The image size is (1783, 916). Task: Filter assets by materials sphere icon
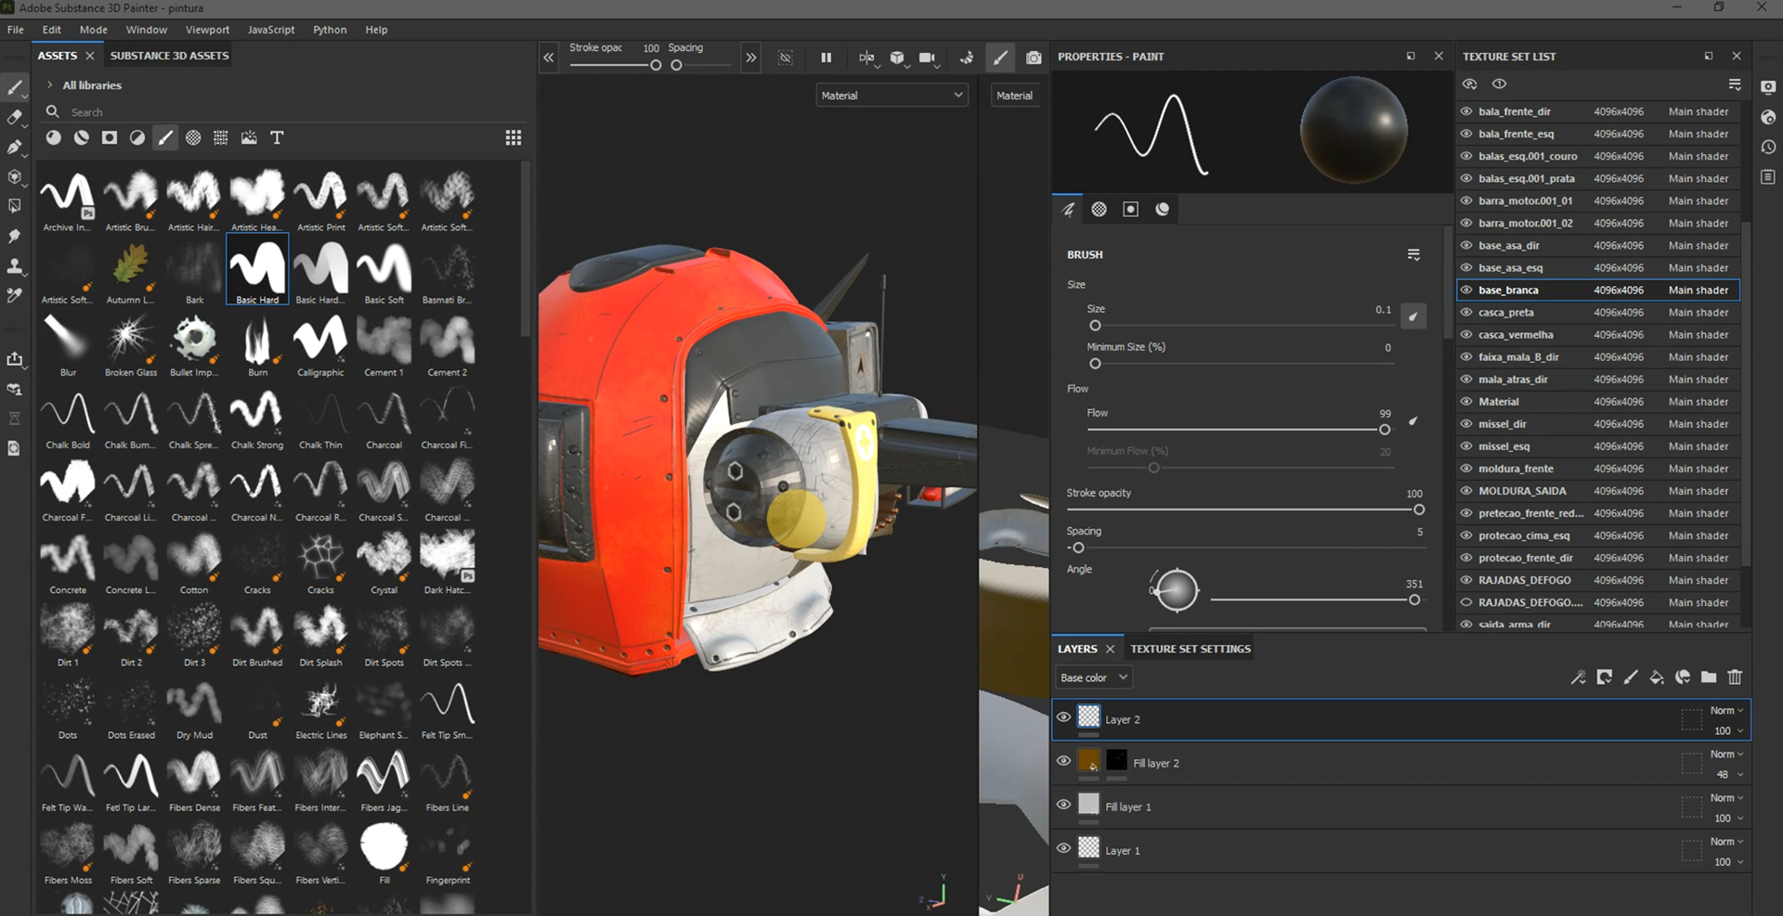coord(54,137)
